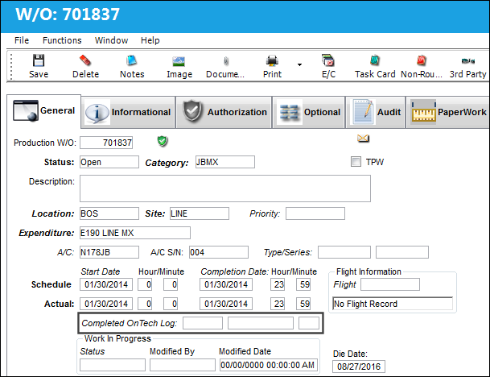Open the Functions menu
Image resolution: width=490 pixels, height=377 pixels.
click(x=62, y=40)
